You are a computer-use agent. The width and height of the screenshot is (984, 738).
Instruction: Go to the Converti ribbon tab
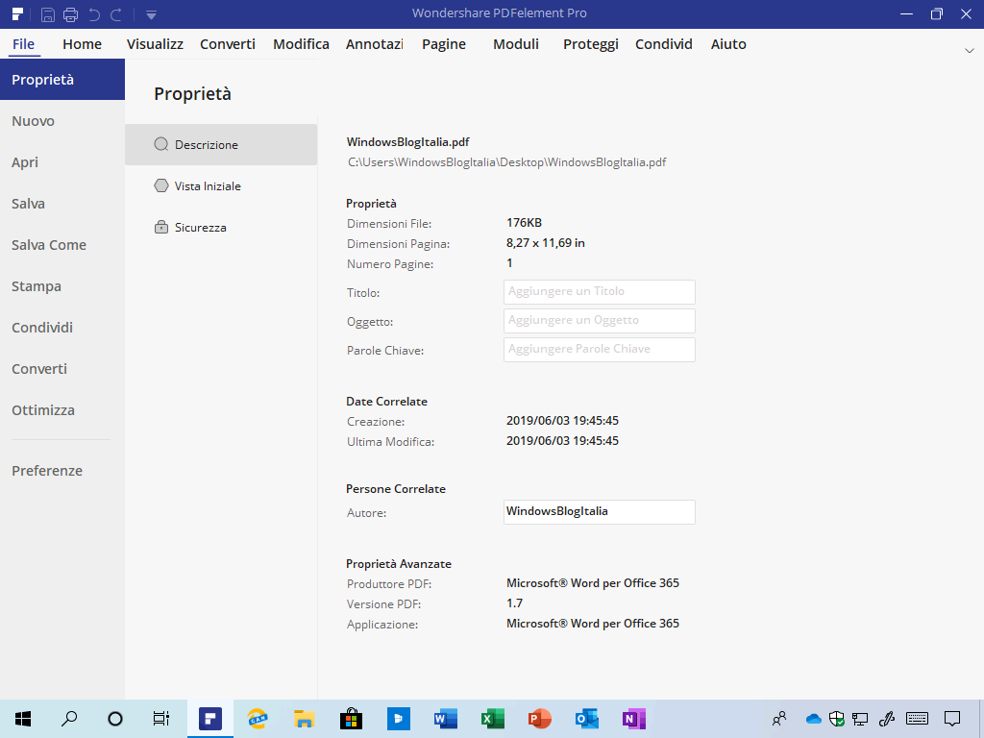[x=228, y=44]
